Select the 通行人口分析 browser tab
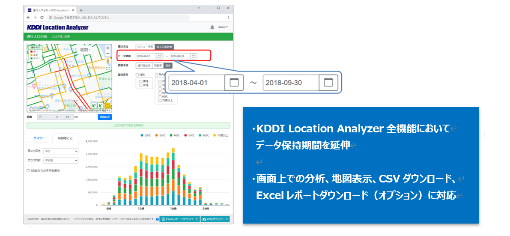510x236 pixels. click(x=51, y=10)
